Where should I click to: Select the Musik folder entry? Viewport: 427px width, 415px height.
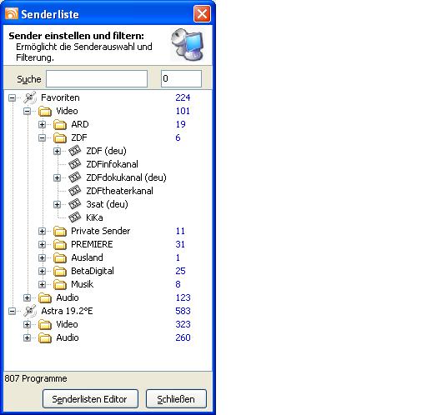pyautogui.click(x=83, y=284)
